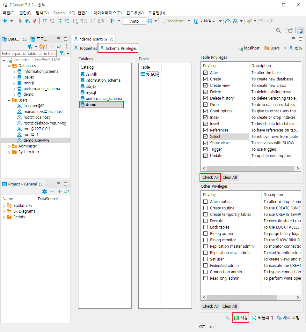Expand the Bookmarks project folder
This screenshot has width=306, height=332.
(4, 206)
